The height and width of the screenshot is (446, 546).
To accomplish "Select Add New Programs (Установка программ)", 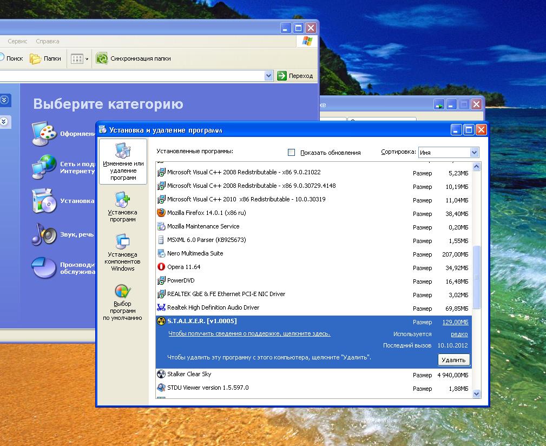I will tap(122, 207).
